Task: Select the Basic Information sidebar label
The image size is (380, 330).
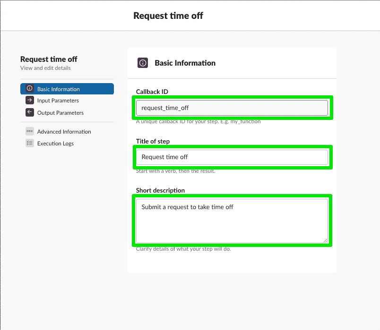Action: tap(59, 89)
